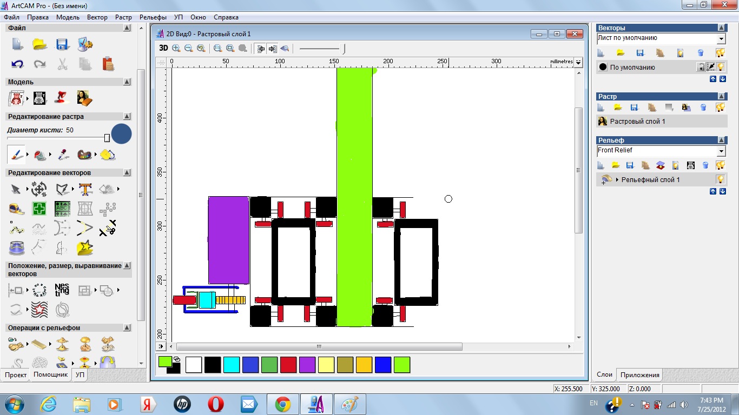
Task: Collapse the Редактирование растра section
Action: [x=127, y=116]
